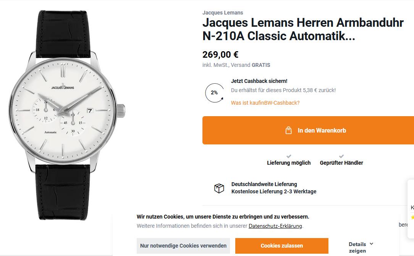Click the 2% cashback circle icon
Viewport: 414px width, 256px height.
214,93
